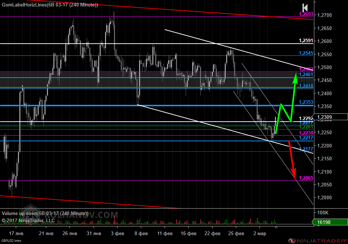Click the 1,2150 price axis value
Screen dimensions: 348x244
click(x=324, y=159)
